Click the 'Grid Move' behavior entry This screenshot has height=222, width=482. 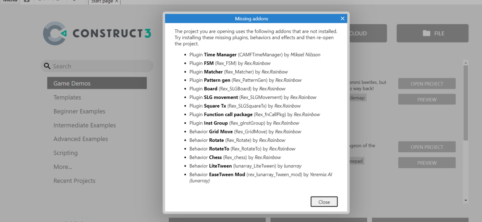tap(246, 132)
